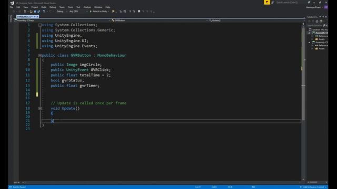Collapse first Assembly-CSharp project in Solution Explorer
The height and width of the screenshot is (189, 337).
pyautogui.click(x=309, y=33)
